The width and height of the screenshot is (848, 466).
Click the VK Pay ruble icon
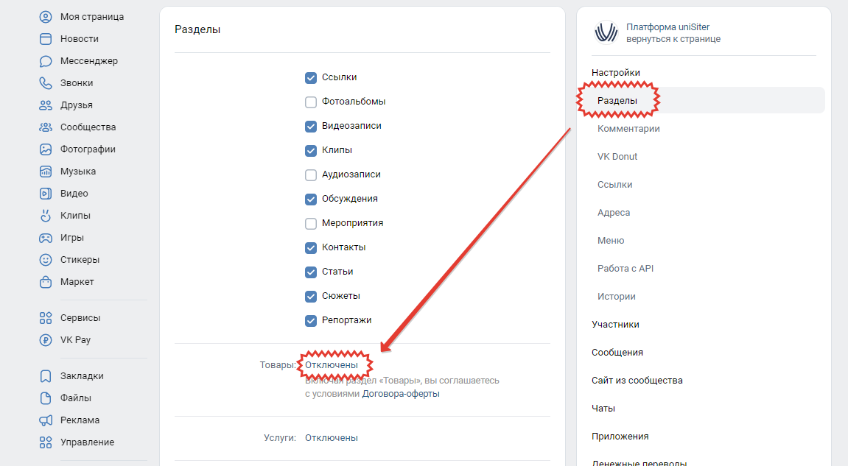pos(46,340)
